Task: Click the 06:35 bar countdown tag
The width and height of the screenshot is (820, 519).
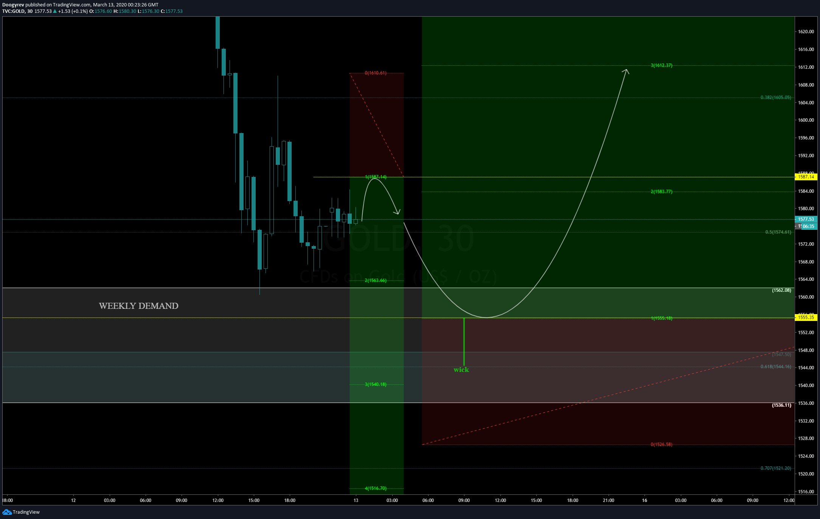Action: point(808,226)
